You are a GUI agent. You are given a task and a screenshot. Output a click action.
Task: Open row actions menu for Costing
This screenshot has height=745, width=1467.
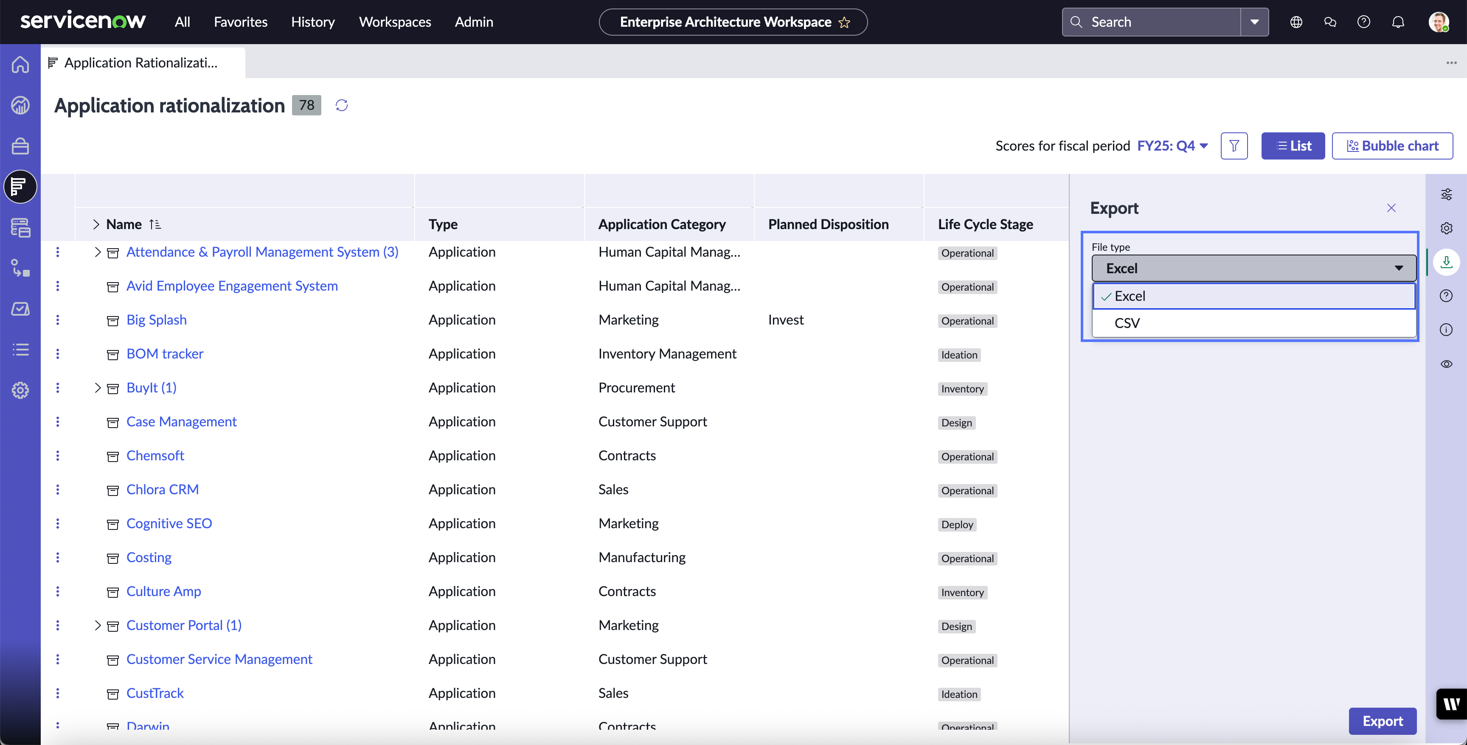[58, 557]
